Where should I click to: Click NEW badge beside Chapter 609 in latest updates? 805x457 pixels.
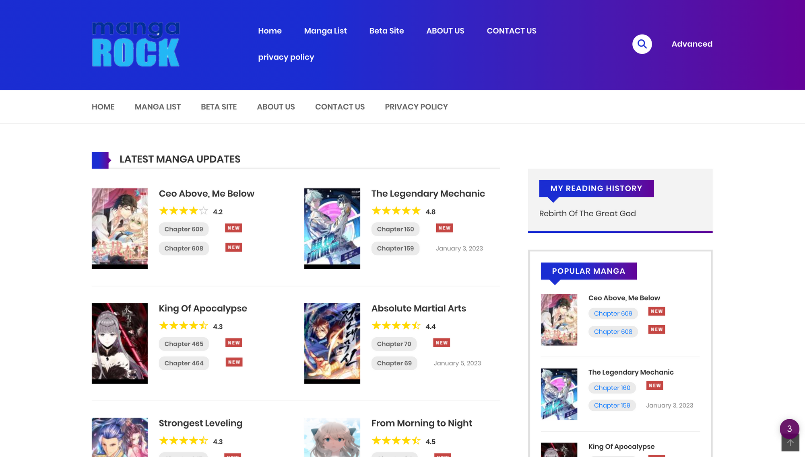233,228
